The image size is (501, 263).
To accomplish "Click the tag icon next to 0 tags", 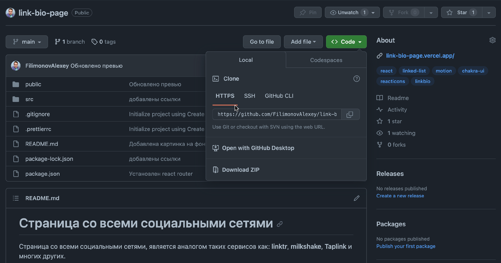I will pos(95,42).
